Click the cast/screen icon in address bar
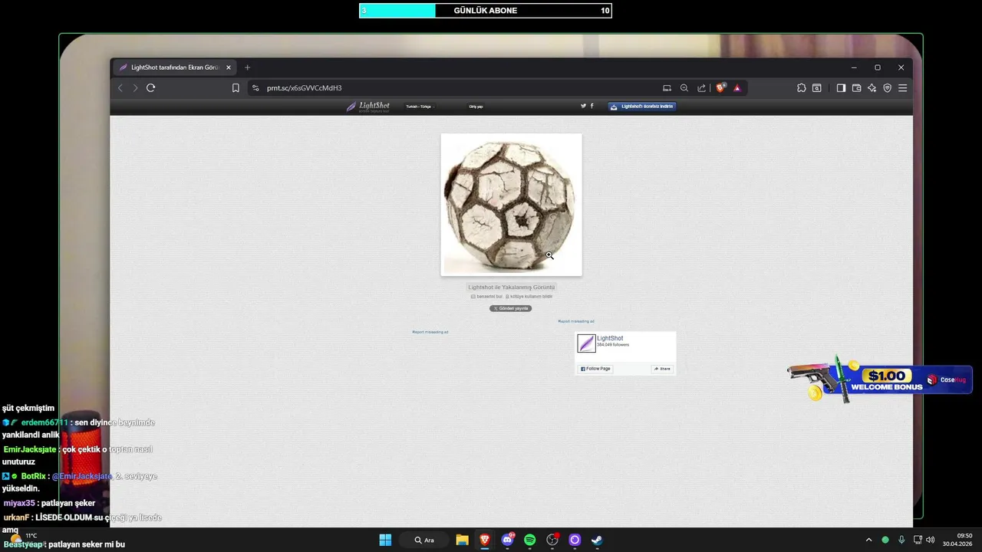This screenshot has width=982, height=552. pyautogui.click(x=667, y=88)
